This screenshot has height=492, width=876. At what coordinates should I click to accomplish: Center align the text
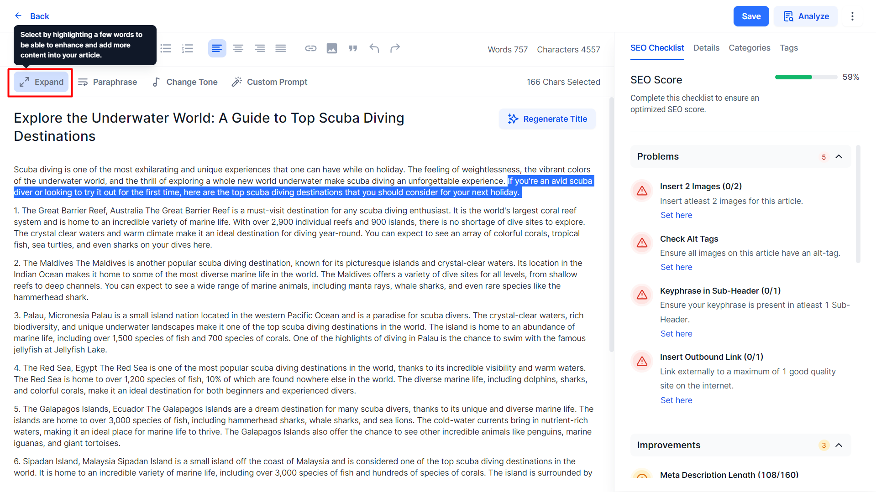pos(238,48)
